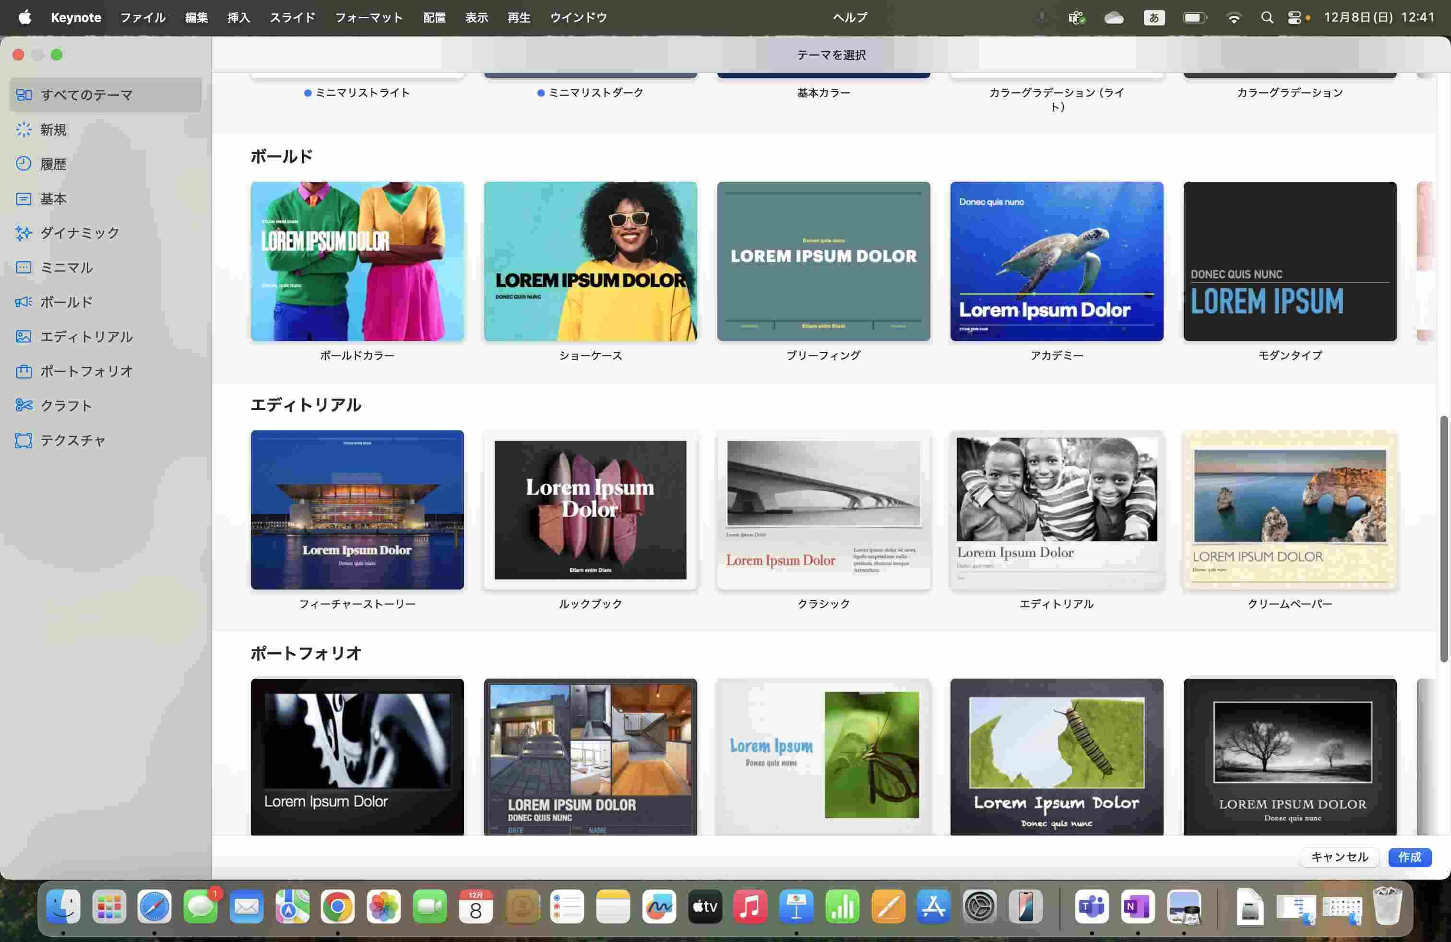Select the クリームペーパー theme thumbnail
Screen dimensions: 1451x942
tap(1290, 510)
